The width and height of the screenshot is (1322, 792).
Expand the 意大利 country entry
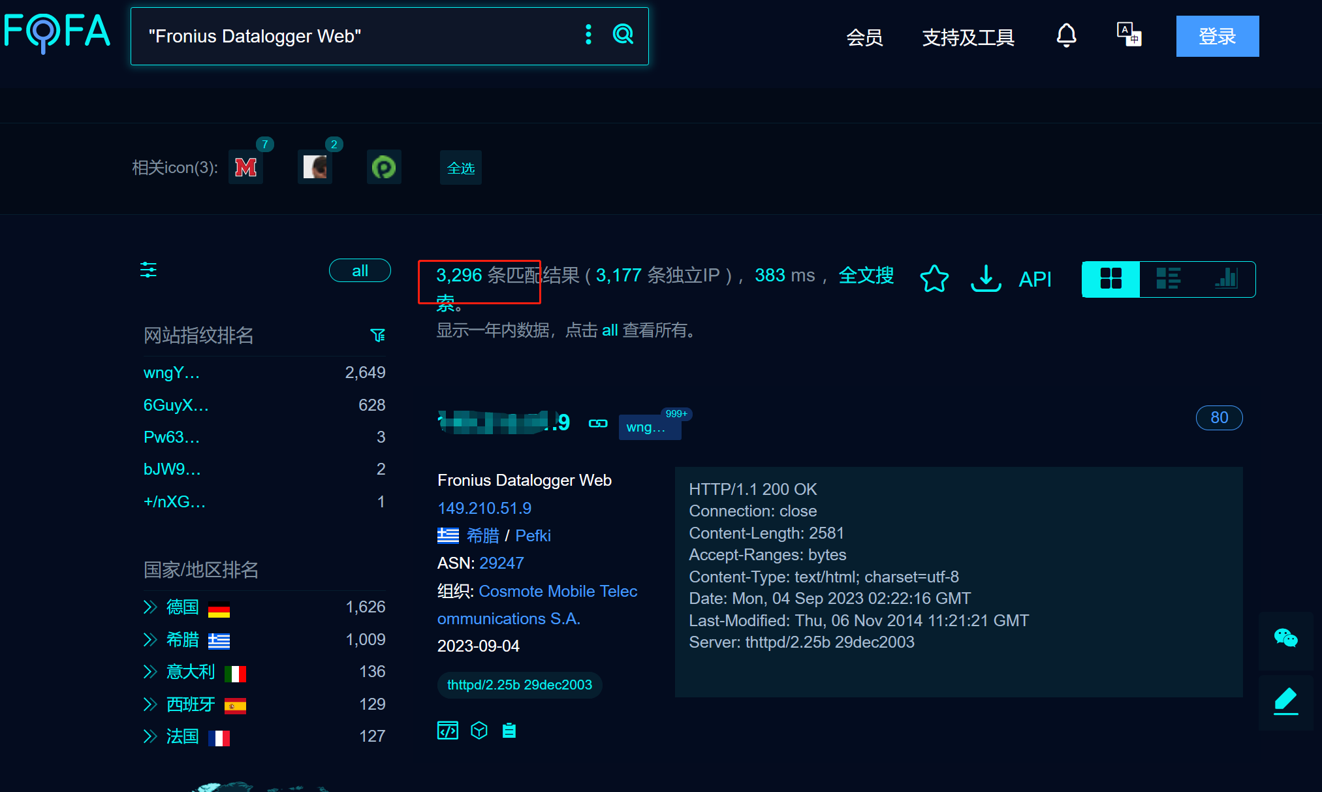(150, 672)
